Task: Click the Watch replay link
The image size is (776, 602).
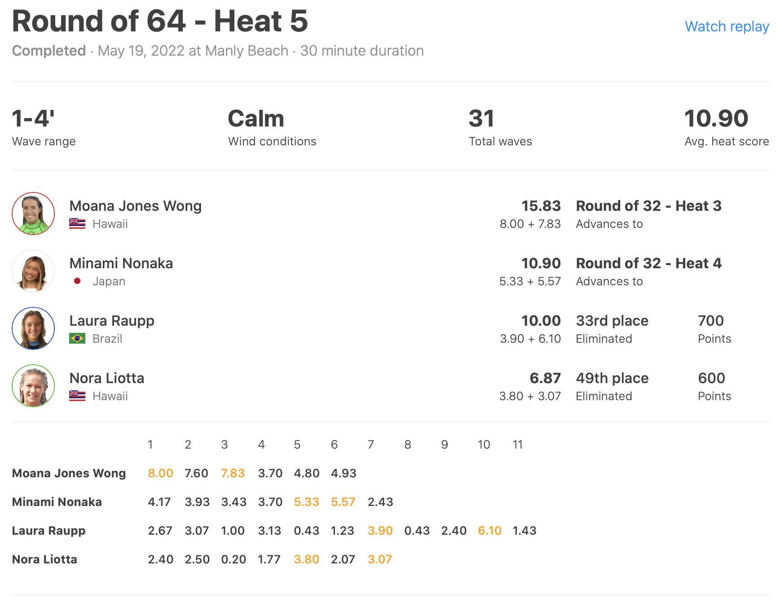Action: click(726, 26)
